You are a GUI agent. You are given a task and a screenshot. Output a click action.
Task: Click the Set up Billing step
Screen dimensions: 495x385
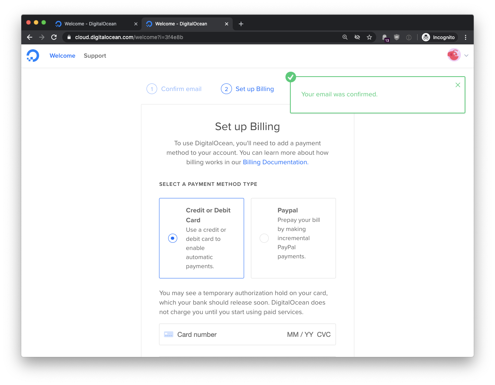254,89
